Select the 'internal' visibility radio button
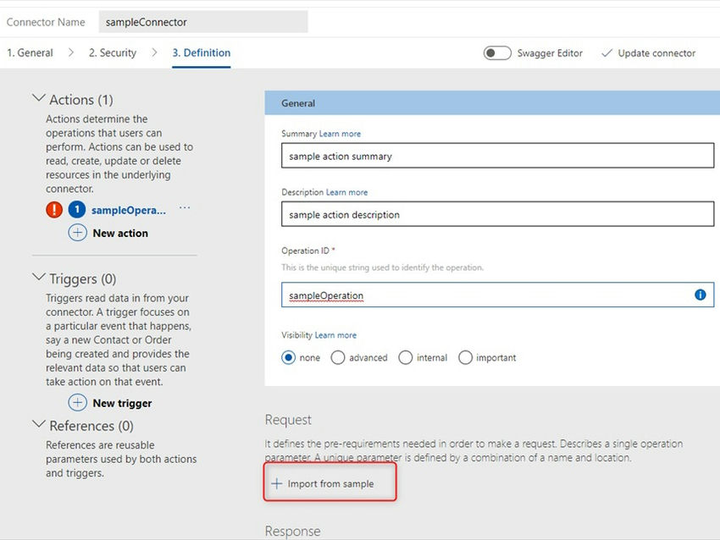Screen dimensions: 720x540 point(405,357)
